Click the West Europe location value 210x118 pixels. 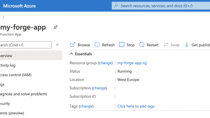coord(128,80)
